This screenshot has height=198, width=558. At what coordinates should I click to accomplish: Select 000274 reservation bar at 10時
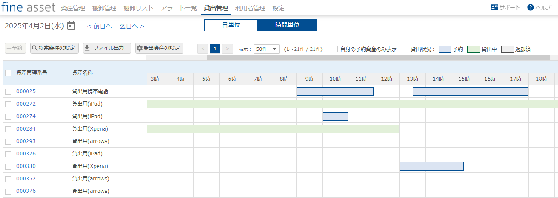tap(335, 116)
